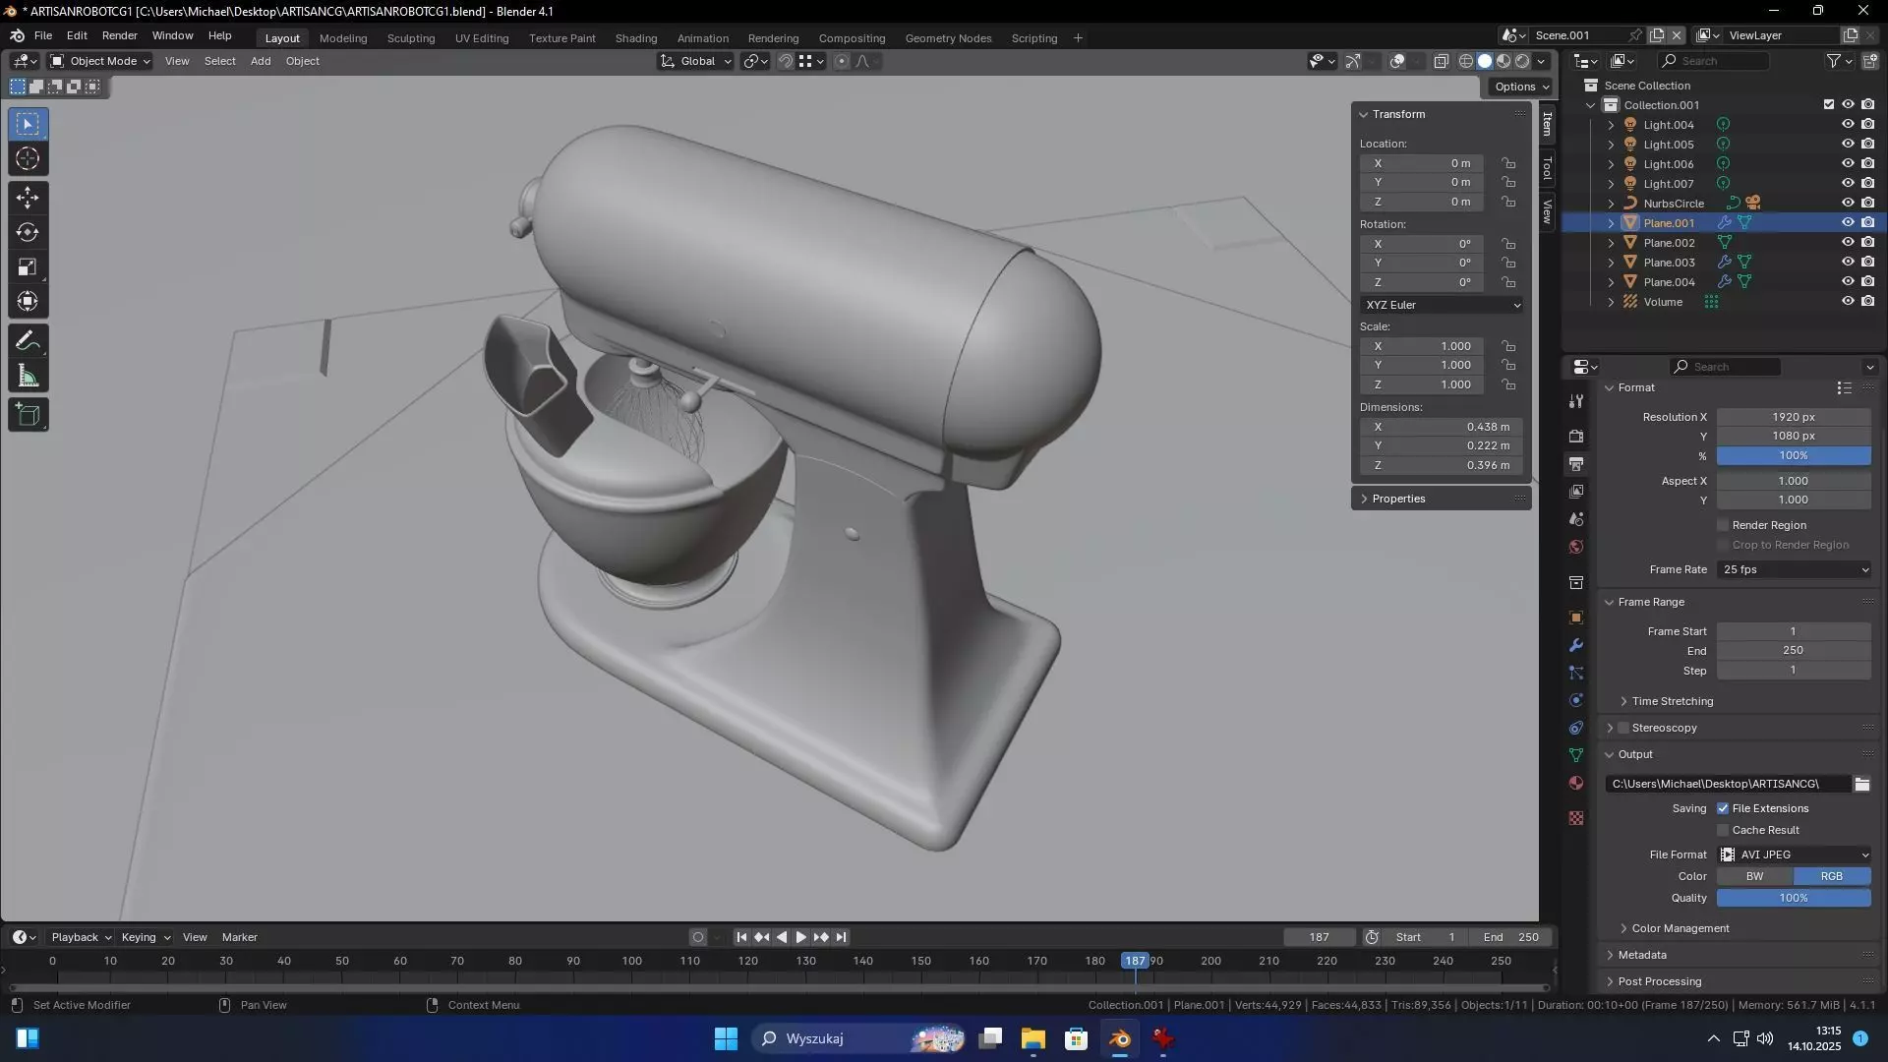
Task: Open the Modifiers wrench properties tab
Action: (x=1576, y=646)
